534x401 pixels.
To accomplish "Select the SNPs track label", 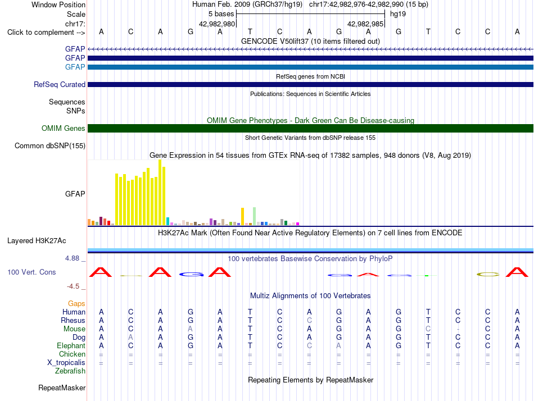I will pos(76,111).
